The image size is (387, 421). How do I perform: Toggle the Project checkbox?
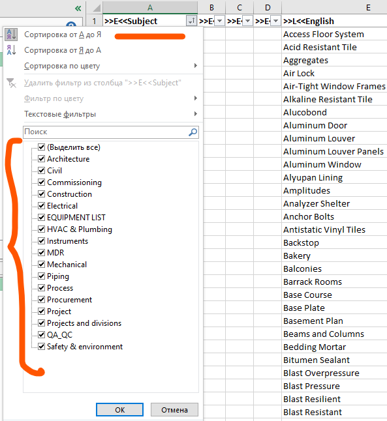click(41, 311)
